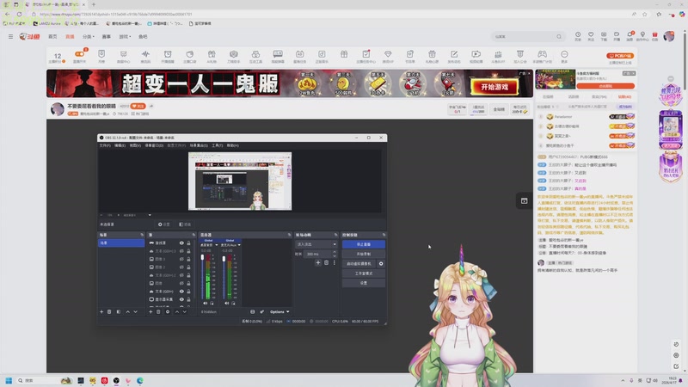This screenshot has height=387, width=688.
Task: Open the preview zoom dropdown below the OBS preview
Action: [150, 216]
